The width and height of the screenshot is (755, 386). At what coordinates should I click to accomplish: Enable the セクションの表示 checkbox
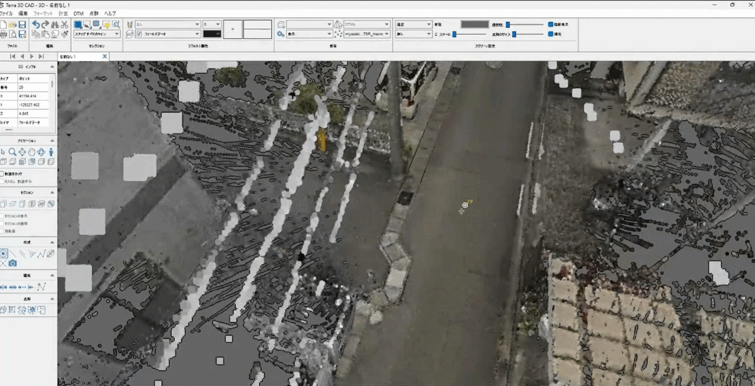(2, 216)
